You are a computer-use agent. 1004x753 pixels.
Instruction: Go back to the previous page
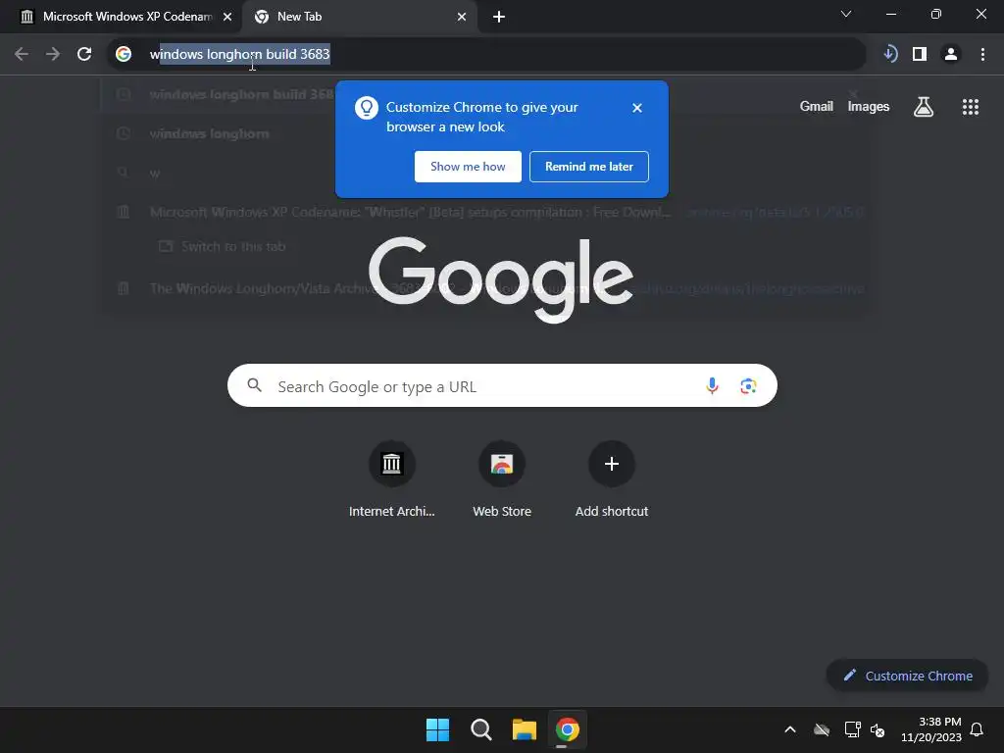pyautogui.click(x=22, y=55)
